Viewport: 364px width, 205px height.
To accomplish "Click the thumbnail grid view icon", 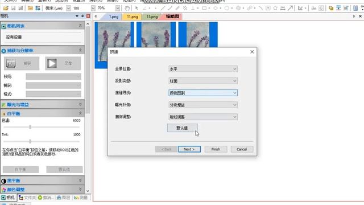I will pyautogui.click(x=38, y=8).
